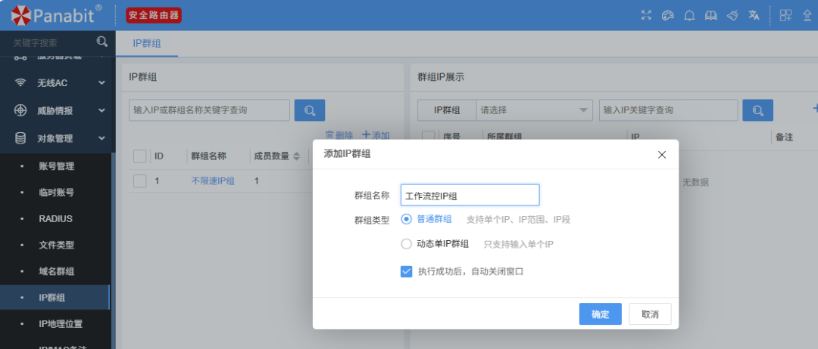The height and width of the screenshot is (349, 818).
Task: Open 域名群组 in sidebar
Action: coord(56,271)
